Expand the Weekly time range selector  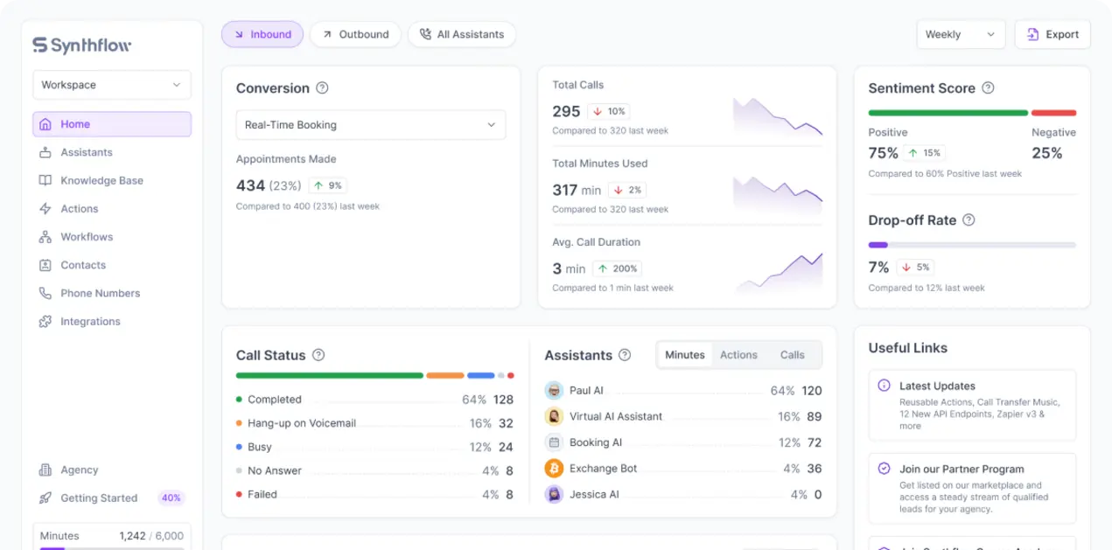pos(960,34)
